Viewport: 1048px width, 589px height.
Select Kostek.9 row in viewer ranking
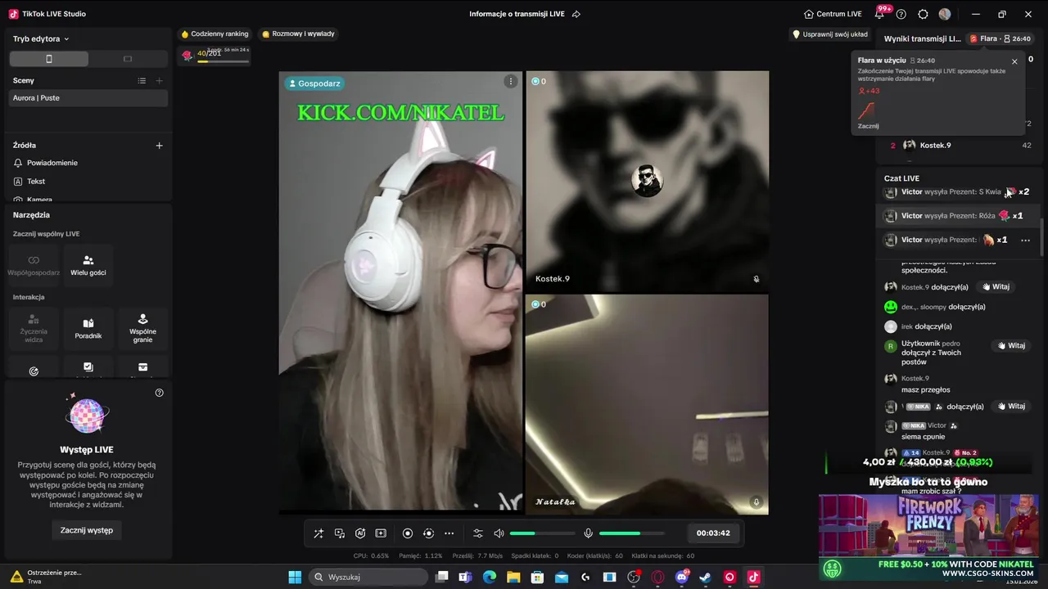click(x=960, y=146)
